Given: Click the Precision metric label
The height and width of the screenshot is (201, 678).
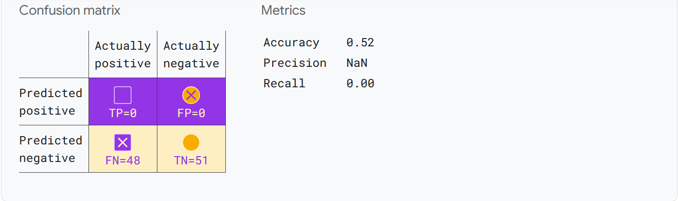Looking at the screenshot, I should 295,63.
